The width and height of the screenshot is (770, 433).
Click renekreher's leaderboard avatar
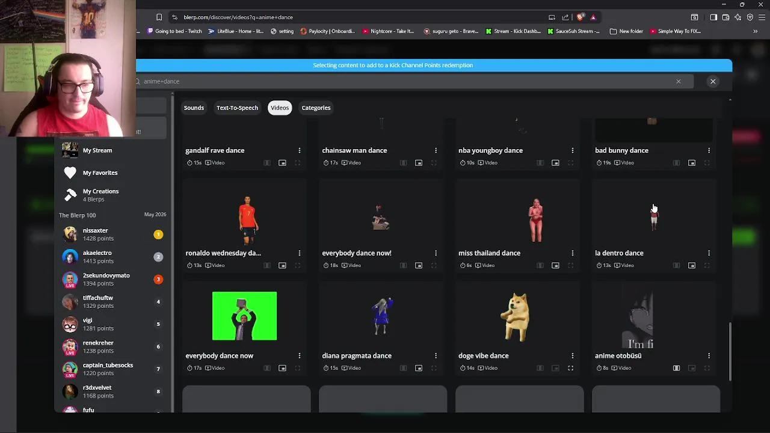70,346
